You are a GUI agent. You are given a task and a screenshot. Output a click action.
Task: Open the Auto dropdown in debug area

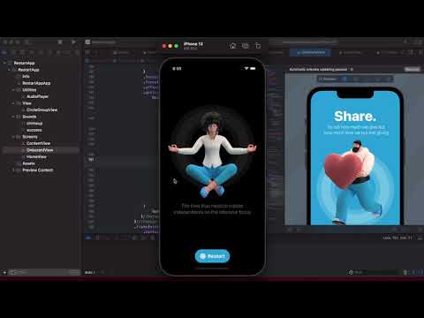(91, 272)
